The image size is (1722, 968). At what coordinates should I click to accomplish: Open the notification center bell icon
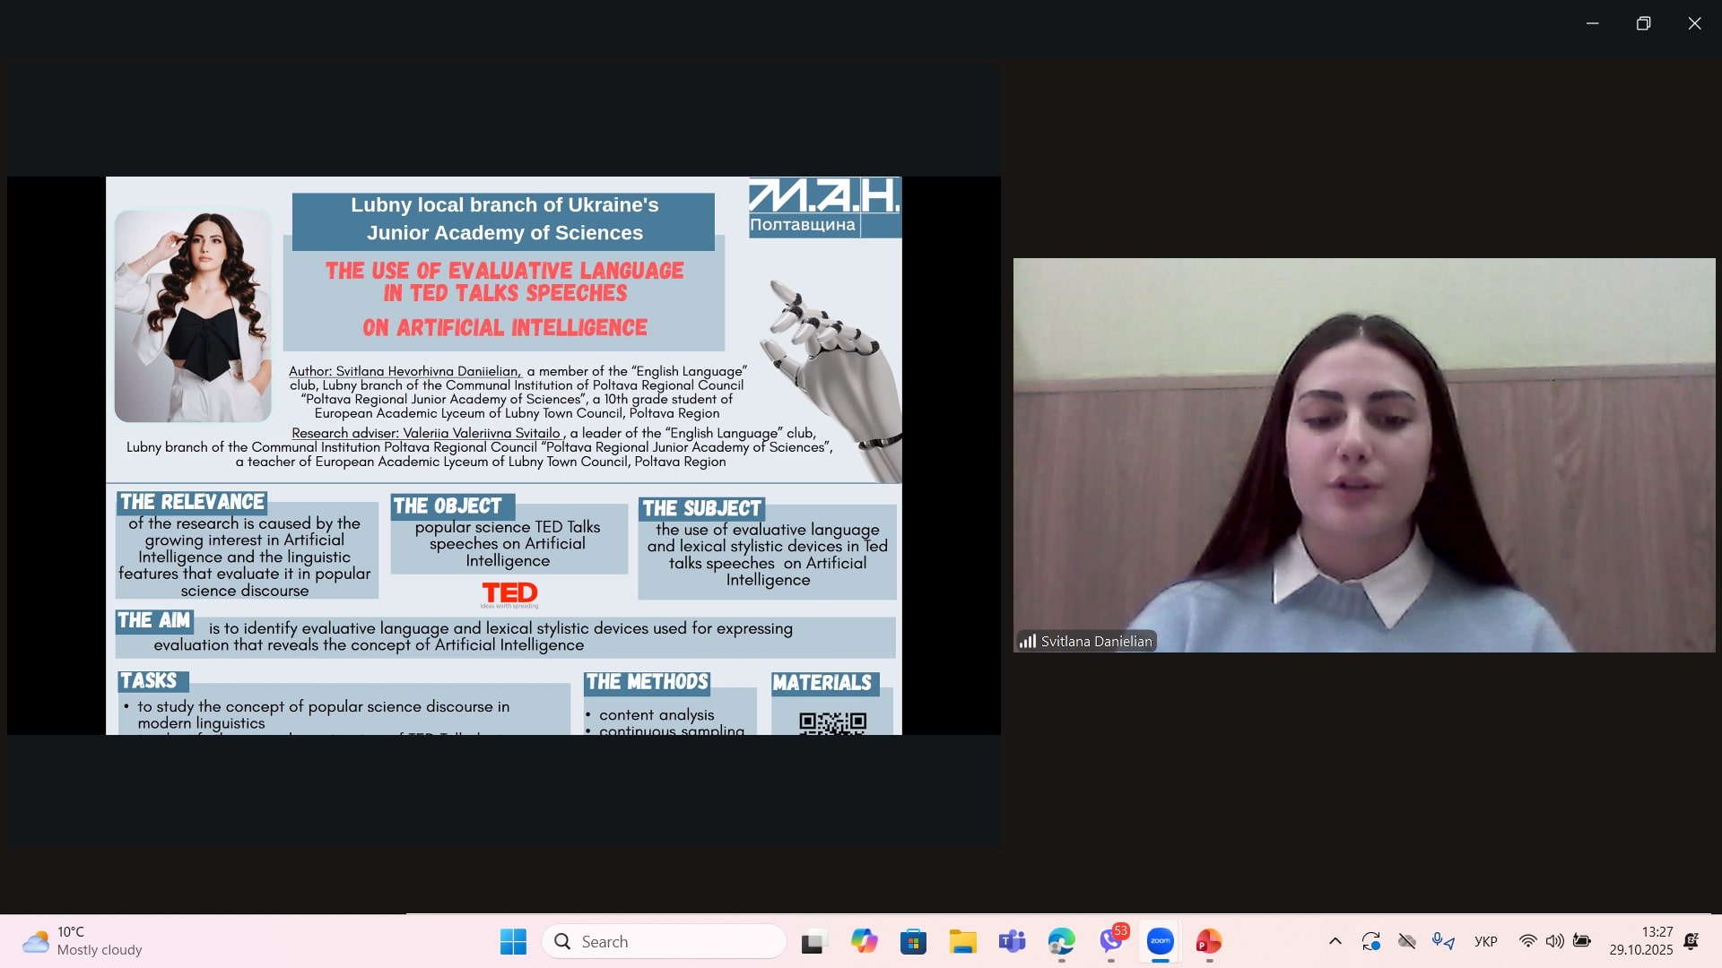click(1692, 941)
